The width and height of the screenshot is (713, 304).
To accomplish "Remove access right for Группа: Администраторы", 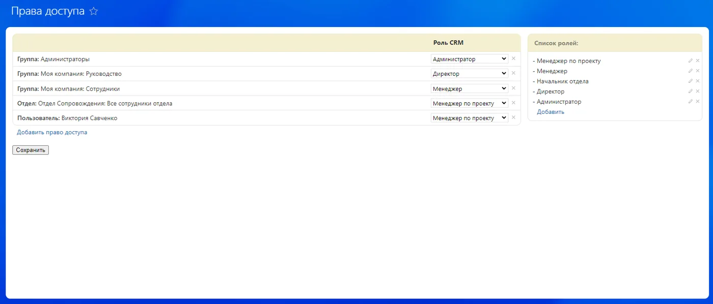I will click(x=513, y=58).
